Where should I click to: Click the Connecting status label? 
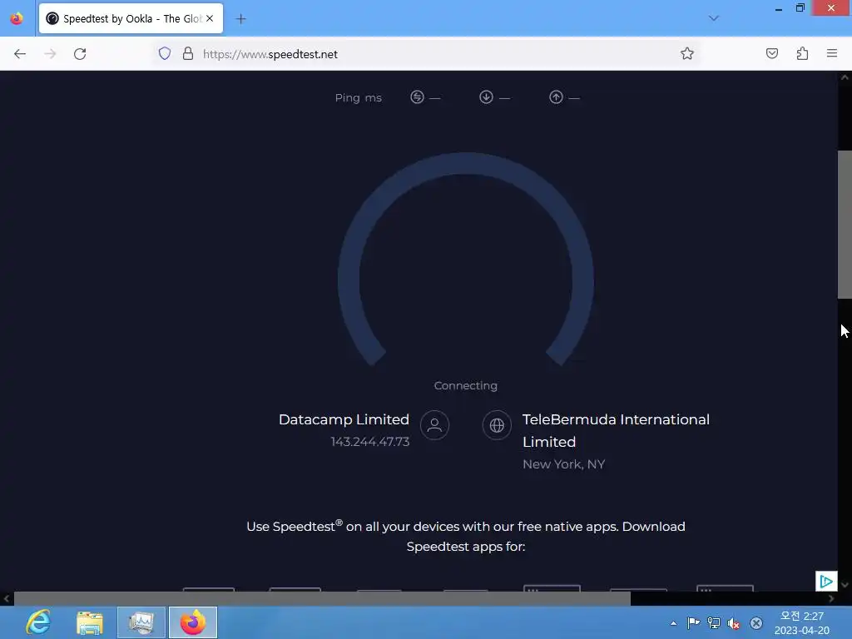pos(466,386)
